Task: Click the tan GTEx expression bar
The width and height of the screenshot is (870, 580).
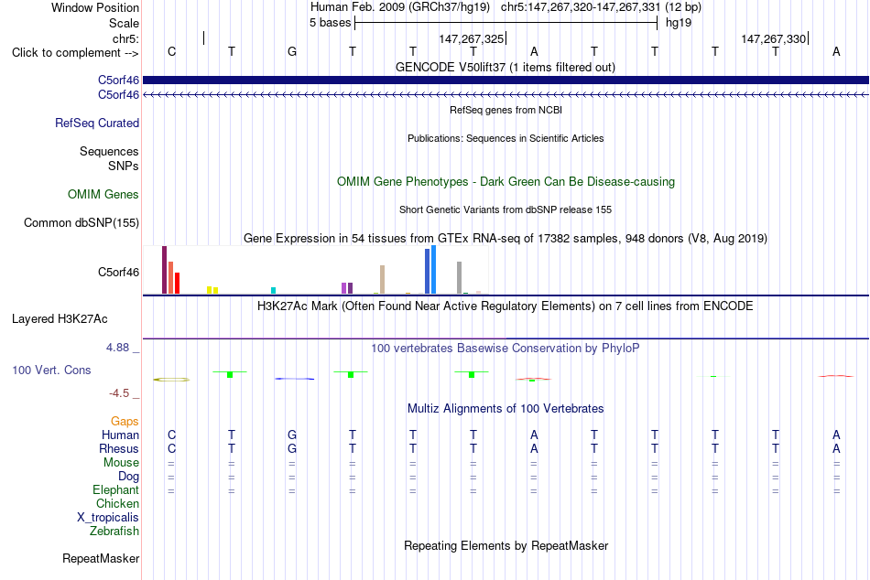Action: click(382, 279)
